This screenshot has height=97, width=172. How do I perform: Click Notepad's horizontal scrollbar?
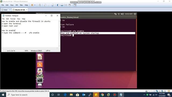(30, 48)
